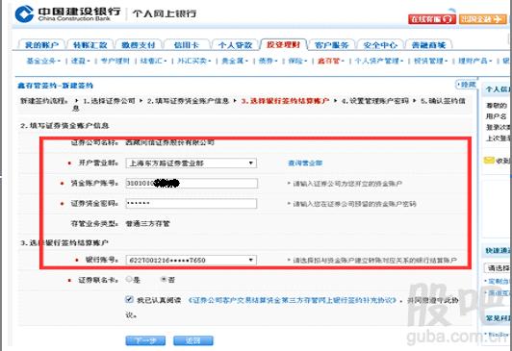Image resolution: width=512 pixels, height=351 pixels.
Task: Click the 普通三方存管 business type text
Action: coord(147,224)
